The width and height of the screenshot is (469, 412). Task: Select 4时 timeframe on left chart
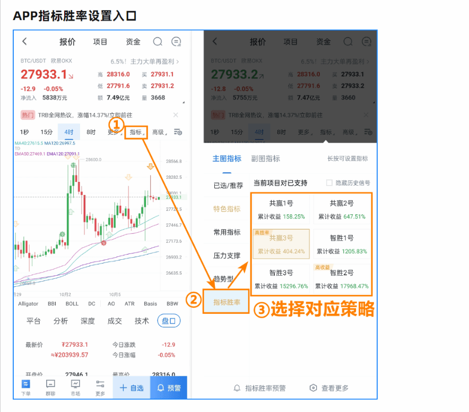69,132
